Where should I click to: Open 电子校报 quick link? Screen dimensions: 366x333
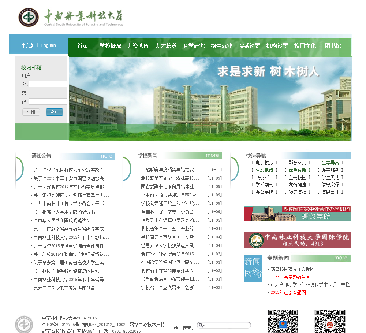(264, 163)
